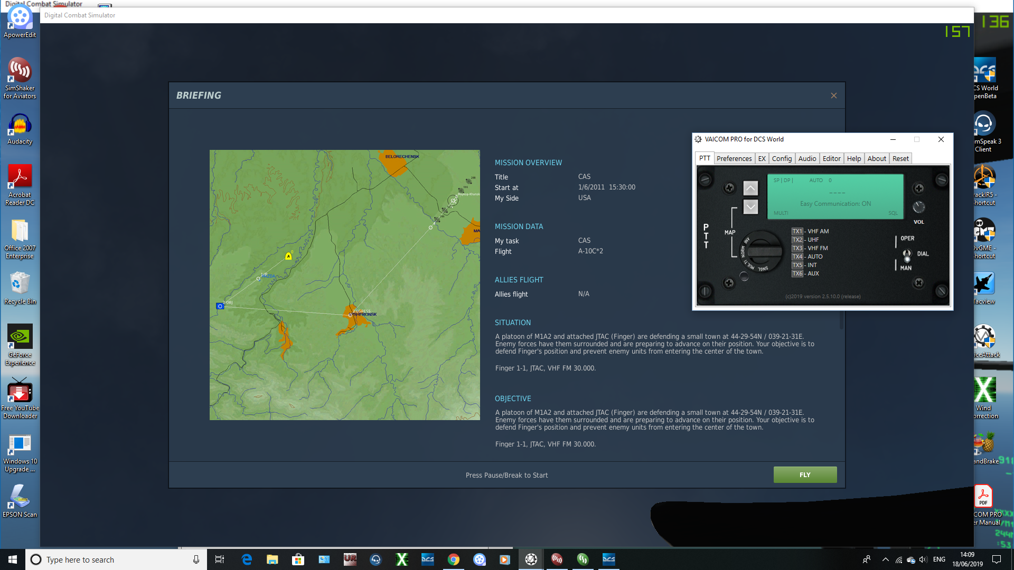
Task: Switch to the EX tab in VAICOM
Action: pos(762,158)
